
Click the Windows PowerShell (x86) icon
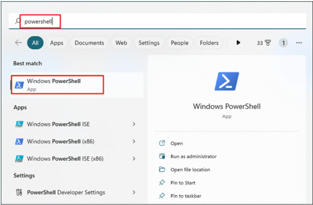(20, 142)
